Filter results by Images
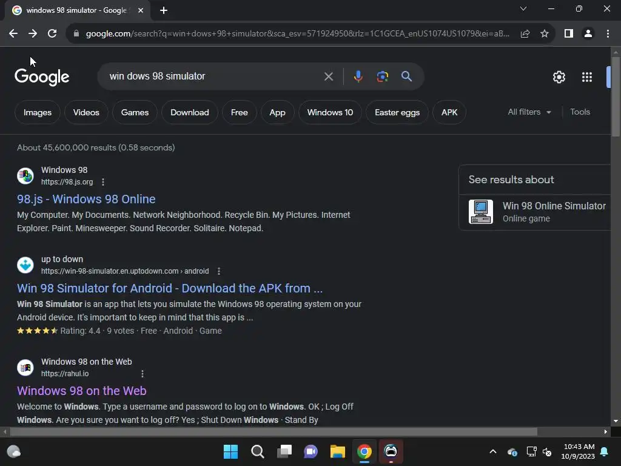Viewport: 621px width, 466px height. pos(38,112)
